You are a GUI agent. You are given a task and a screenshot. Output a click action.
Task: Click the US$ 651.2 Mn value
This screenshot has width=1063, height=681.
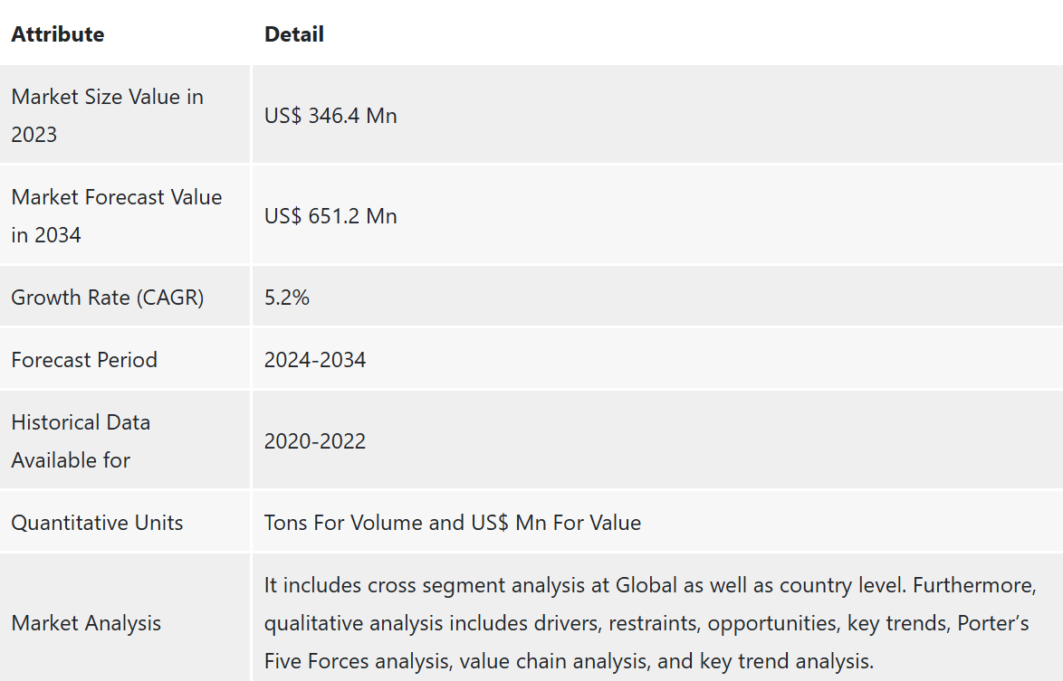(330, 216)
